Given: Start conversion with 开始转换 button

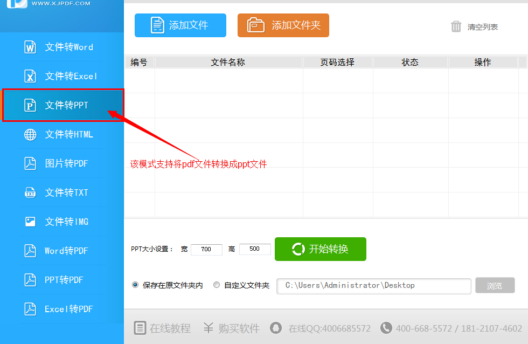Looking at the screenshot, I should 321,249.
